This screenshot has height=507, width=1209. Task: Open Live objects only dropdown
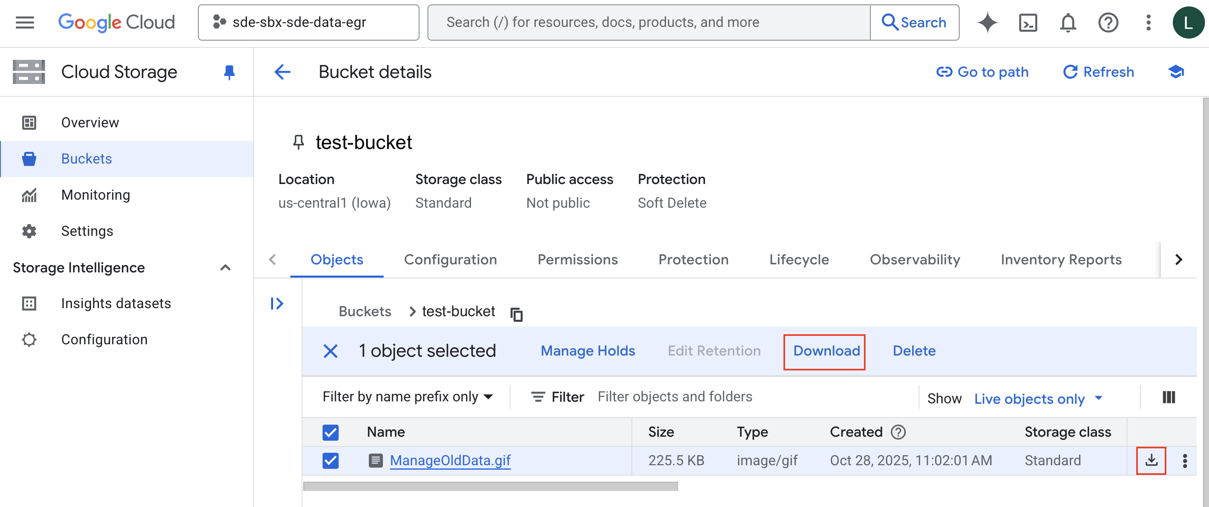click(1038, 399)
